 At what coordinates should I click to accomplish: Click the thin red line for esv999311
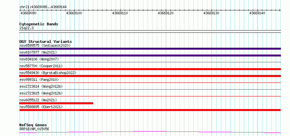[x=150, y=83]
